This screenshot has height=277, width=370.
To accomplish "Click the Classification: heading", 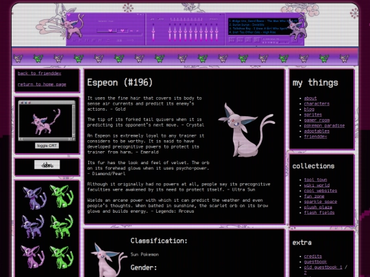I will (x=159, y=241).
